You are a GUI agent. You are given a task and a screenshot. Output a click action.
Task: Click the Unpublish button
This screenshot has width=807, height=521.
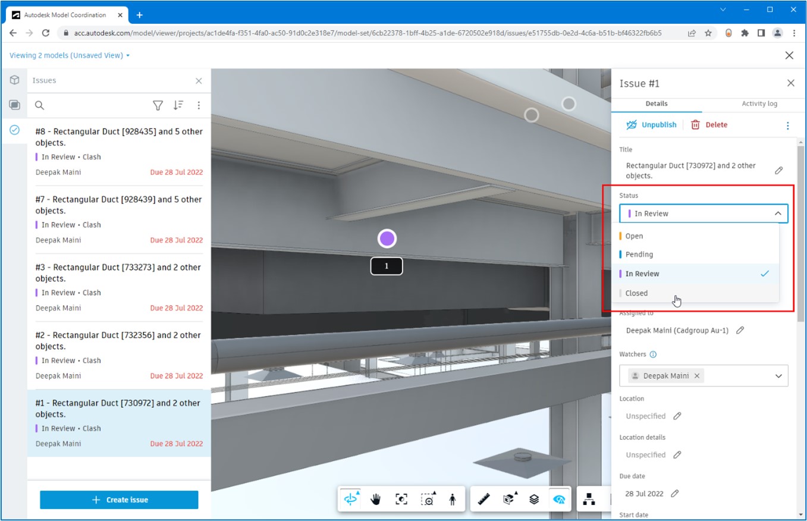(x=652, y=125)
